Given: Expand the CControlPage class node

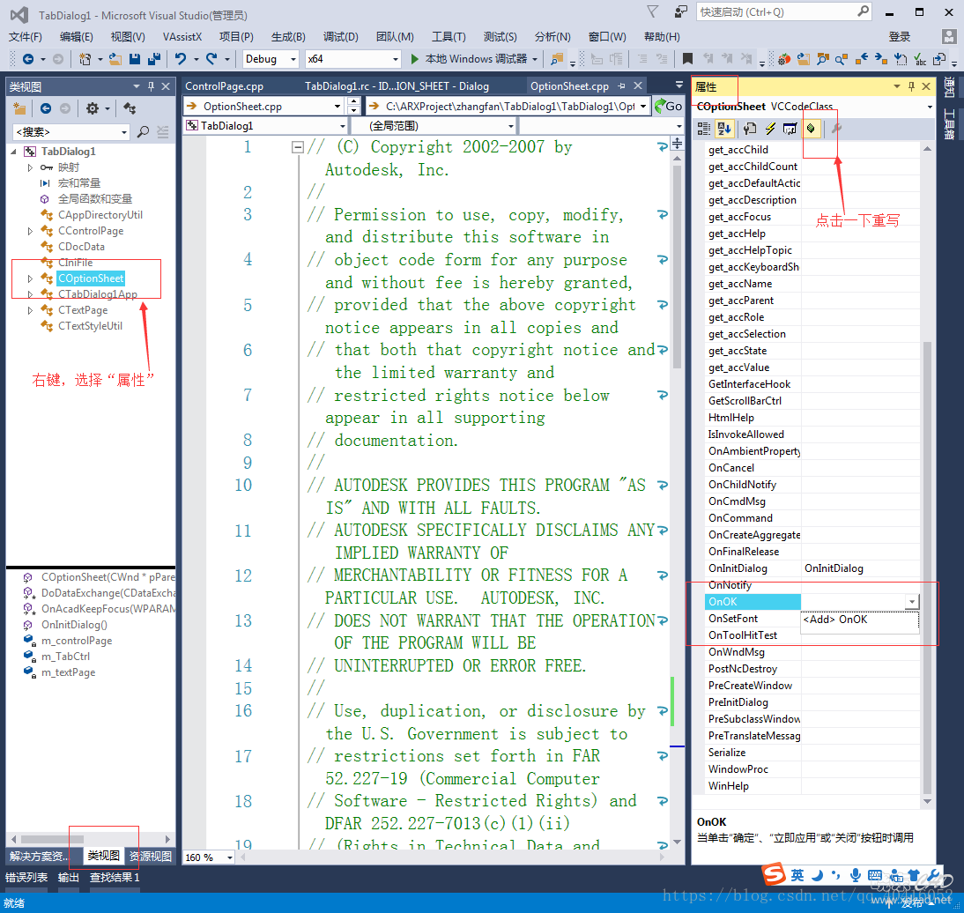Looking at the screenshot, I should pyautogui.click(x=29, y=231).
